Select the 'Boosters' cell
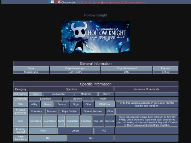The width and height of the screenshot is (191, 143). (x=52, y=111)
